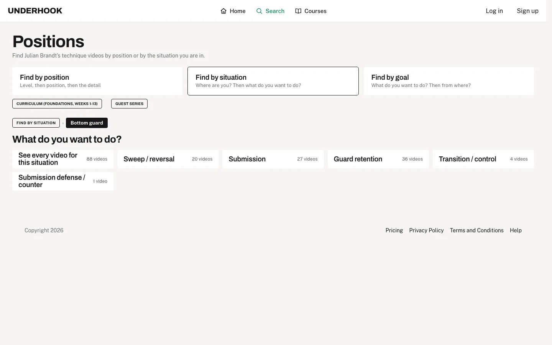Select the Find by position card
The height and width of the screenshot is (345, 552).
point(97,81)
